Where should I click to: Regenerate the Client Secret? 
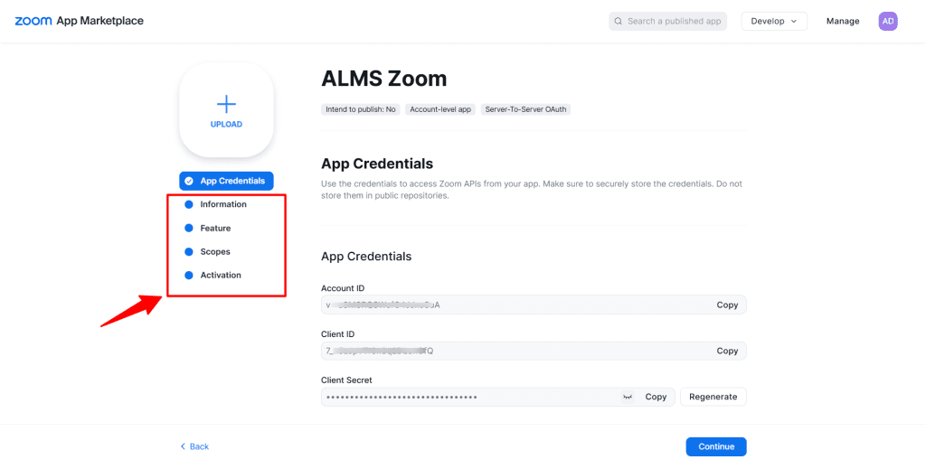[x=713, y=397]
